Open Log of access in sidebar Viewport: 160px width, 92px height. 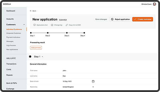(x=11, y=45)
